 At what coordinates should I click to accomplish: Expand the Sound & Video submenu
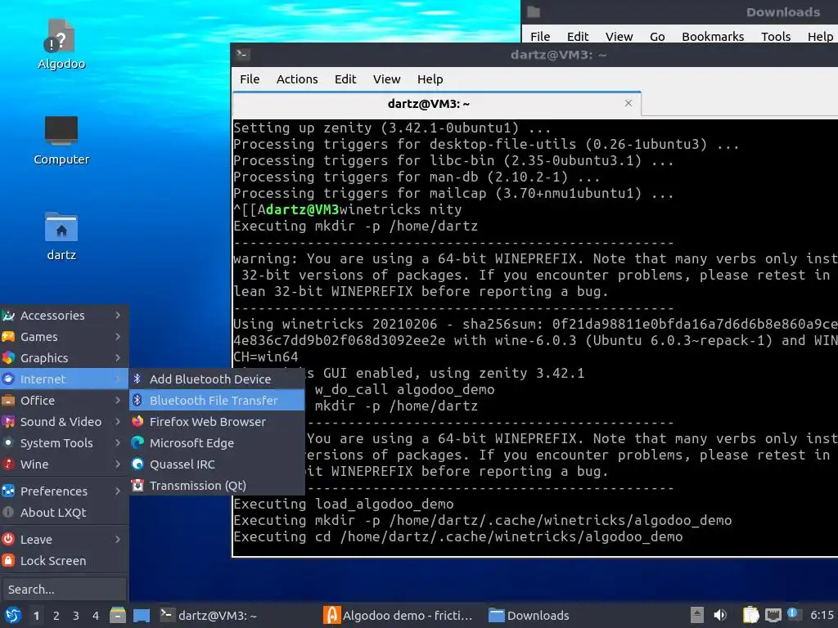click(64, 421)
